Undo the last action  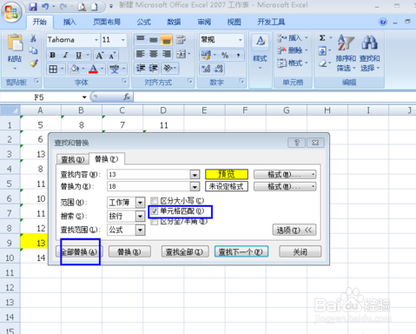click(45, 6)
